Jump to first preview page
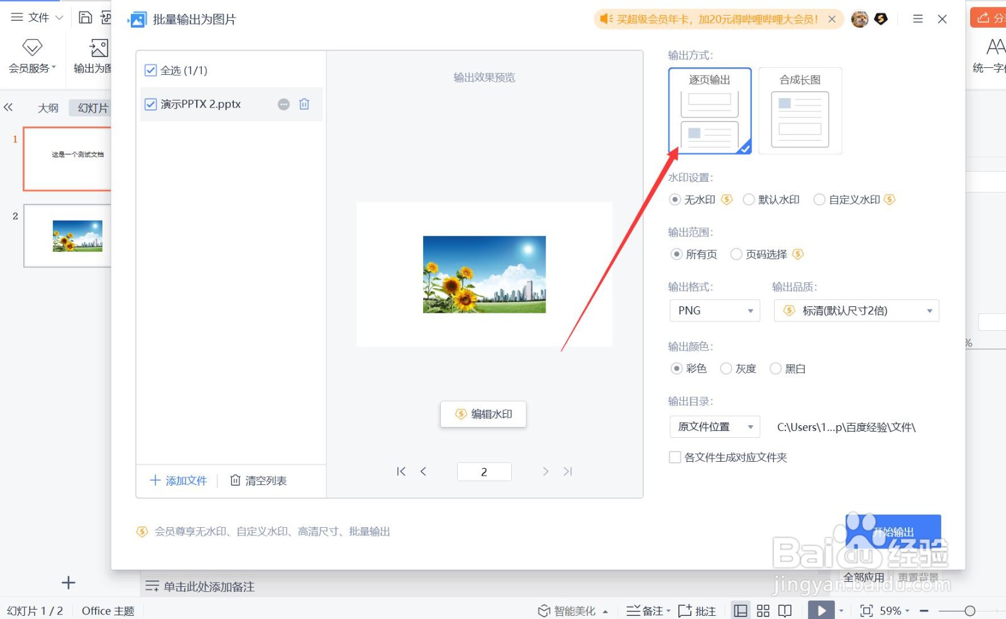This screenshot has width=1006, height=619. [x=401, y=472]
